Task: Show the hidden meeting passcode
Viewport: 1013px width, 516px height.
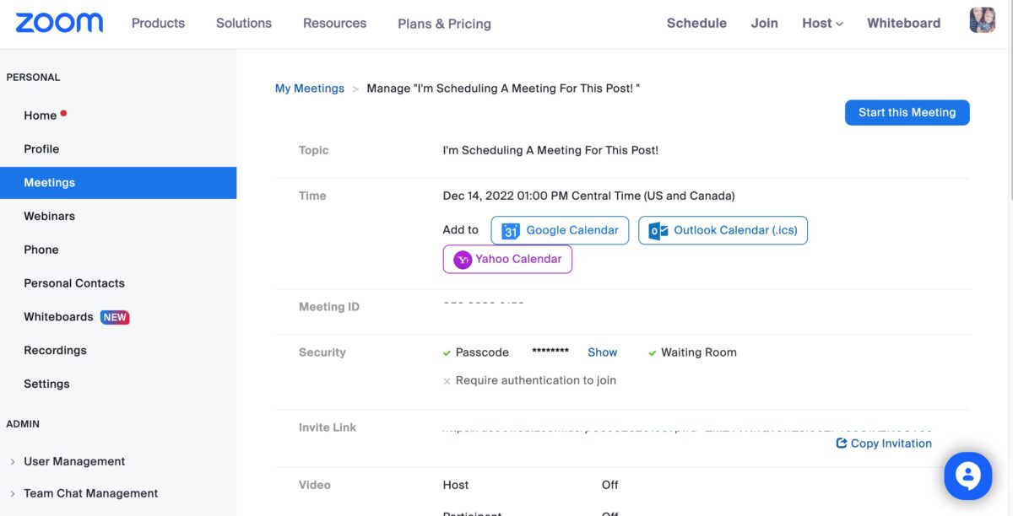Action: pyautogui.click(x=602, y=352)
